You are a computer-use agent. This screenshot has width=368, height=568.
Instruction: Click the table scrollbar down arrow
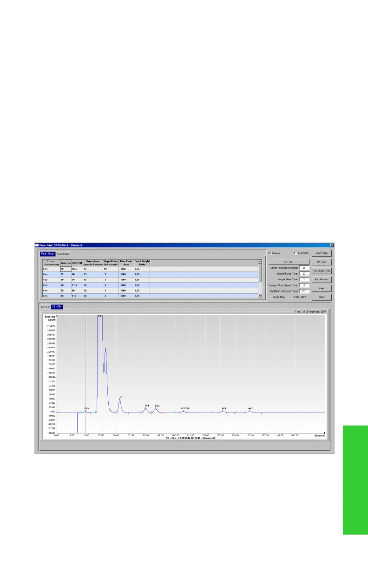260,295
